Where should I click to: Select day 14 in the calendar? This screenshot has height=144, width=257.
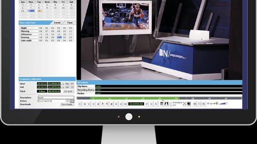click(31, 11)
